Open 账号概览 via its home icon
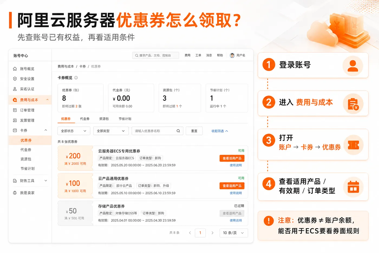Viewport: 379px width, 253px height. pyautogui.click(x=15, y=69)
